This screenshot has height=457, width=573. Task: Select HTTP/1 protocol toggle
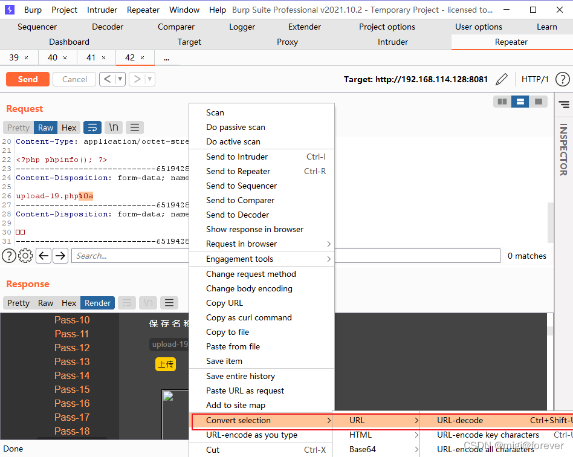coord(535,79)
